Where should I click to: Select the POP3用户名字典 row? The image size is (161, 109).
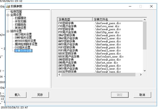(x=100, y=50)
